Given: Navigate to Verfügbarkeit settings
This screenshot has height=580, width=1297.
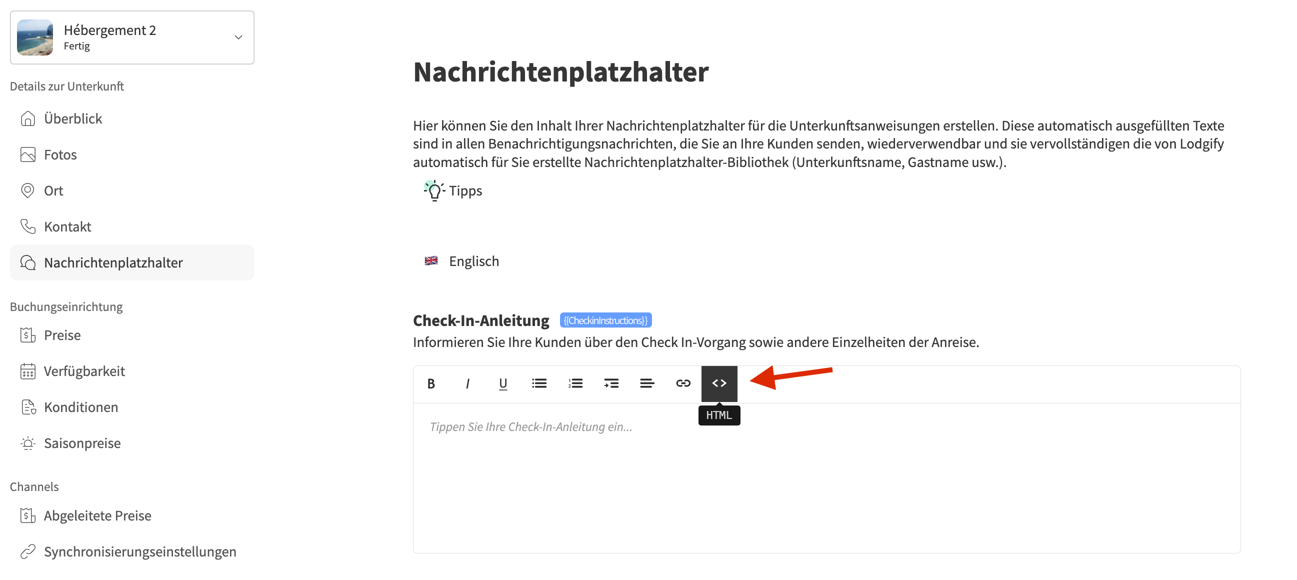Looking at the screenshot, I should tap(84, 371).
